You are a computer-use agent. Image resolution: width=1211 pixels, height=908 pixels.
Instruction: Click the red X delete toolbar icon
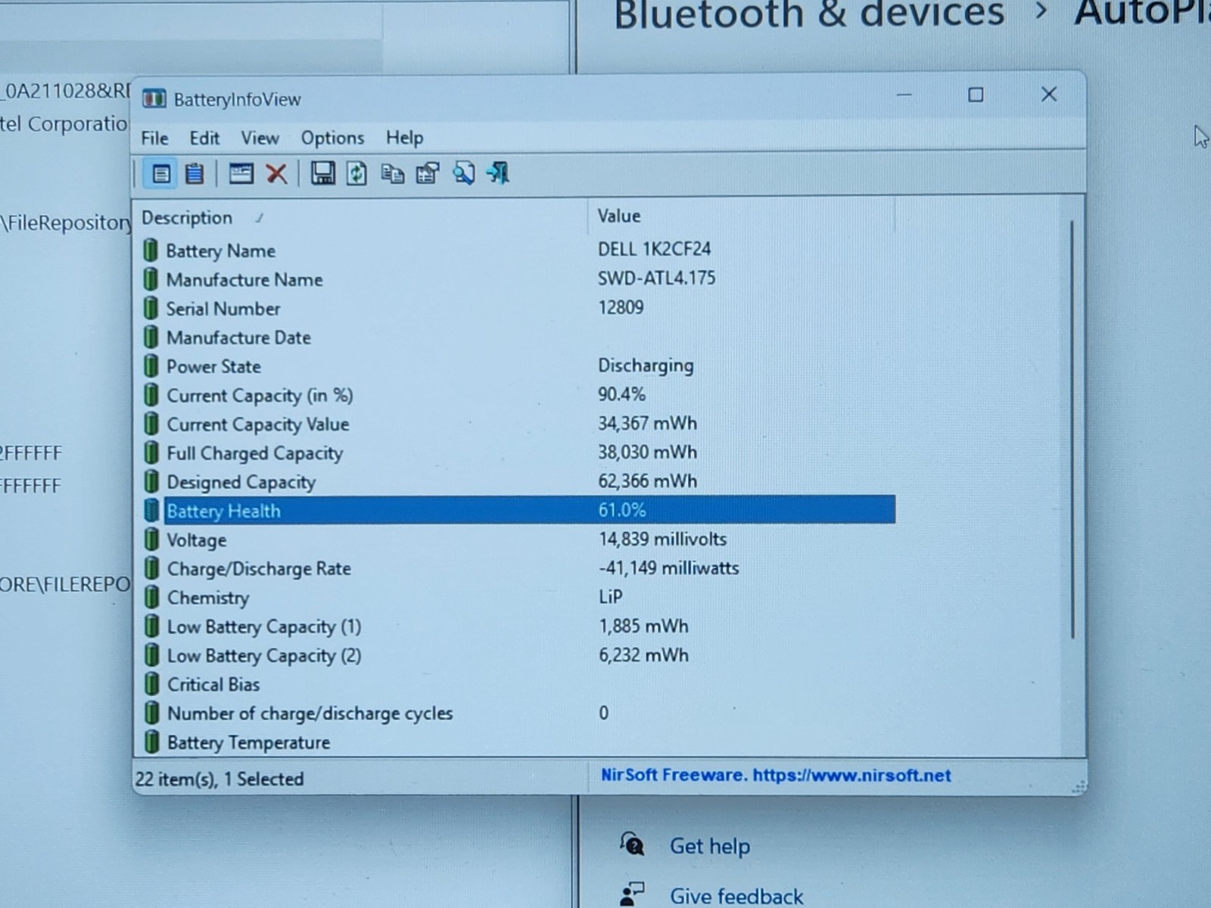[x=276, y=174]
